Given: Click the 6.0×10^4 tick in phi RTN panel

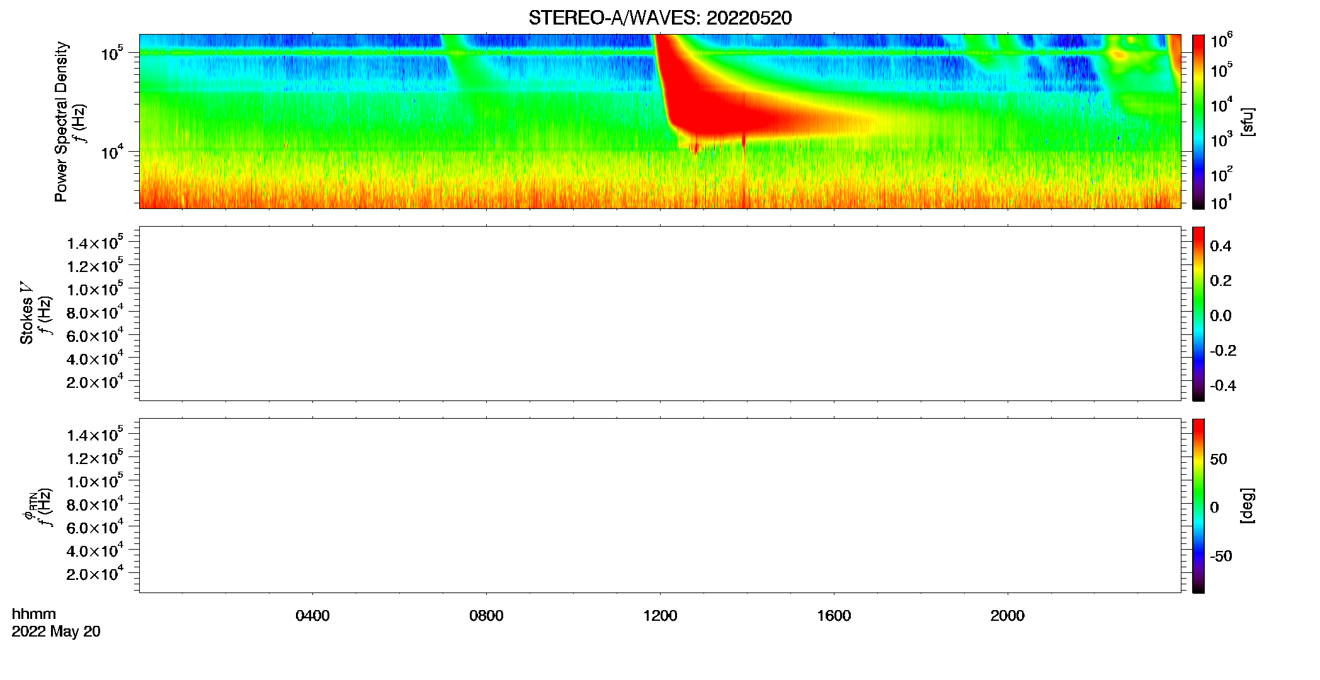Looking at the screenshot, I should (x=95, y=527).
